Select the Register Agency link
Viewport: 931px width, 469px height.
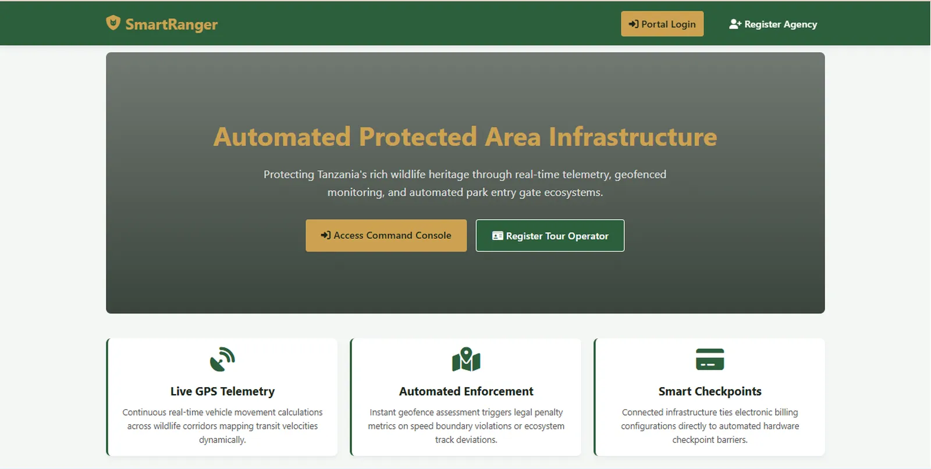pyautogui.click(x=773, y=24)
